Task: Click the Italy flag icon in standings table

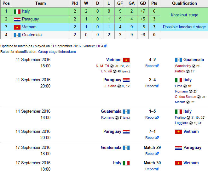Action: (17, 12)
